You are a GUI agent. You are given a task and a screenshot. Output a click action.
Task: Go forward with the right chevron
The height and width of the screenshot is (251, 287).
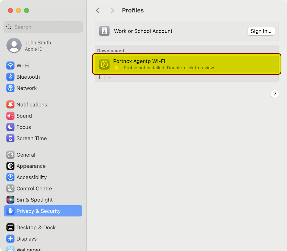pyautogui.click(x=112, y=10)
